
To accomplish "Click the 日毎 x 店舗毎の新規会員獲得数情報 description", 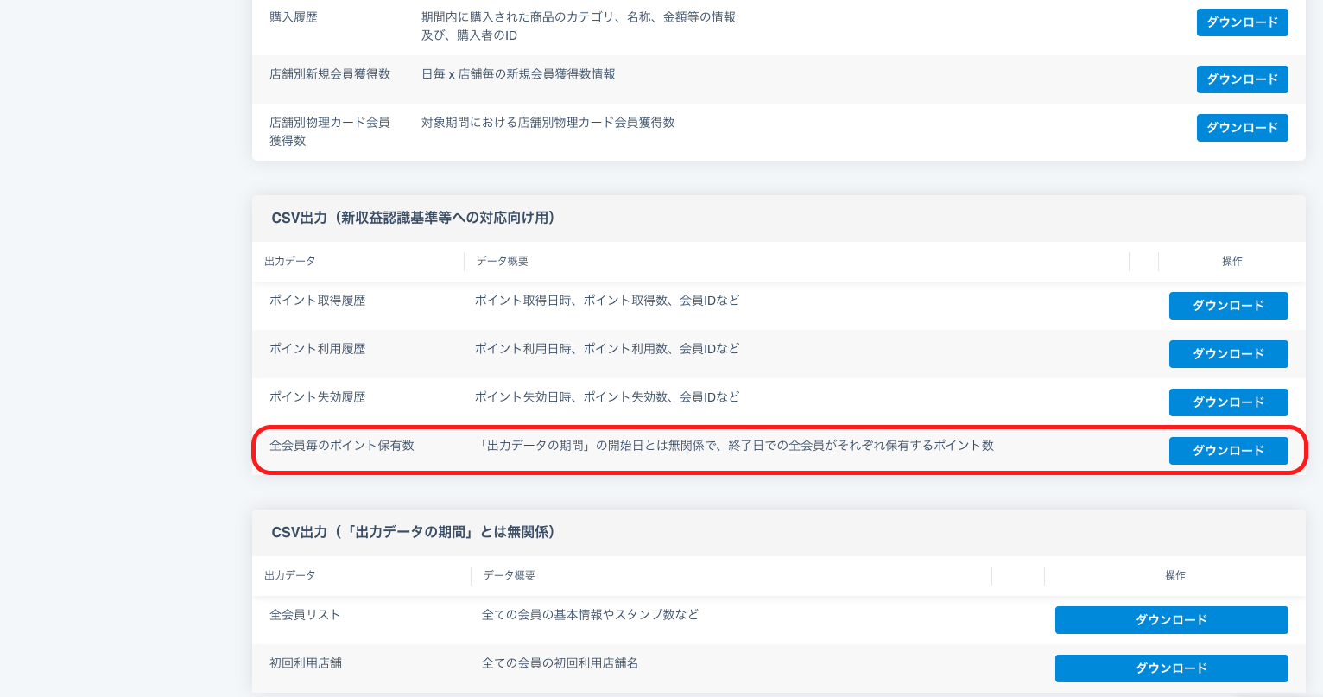I will tap(518, 74).
